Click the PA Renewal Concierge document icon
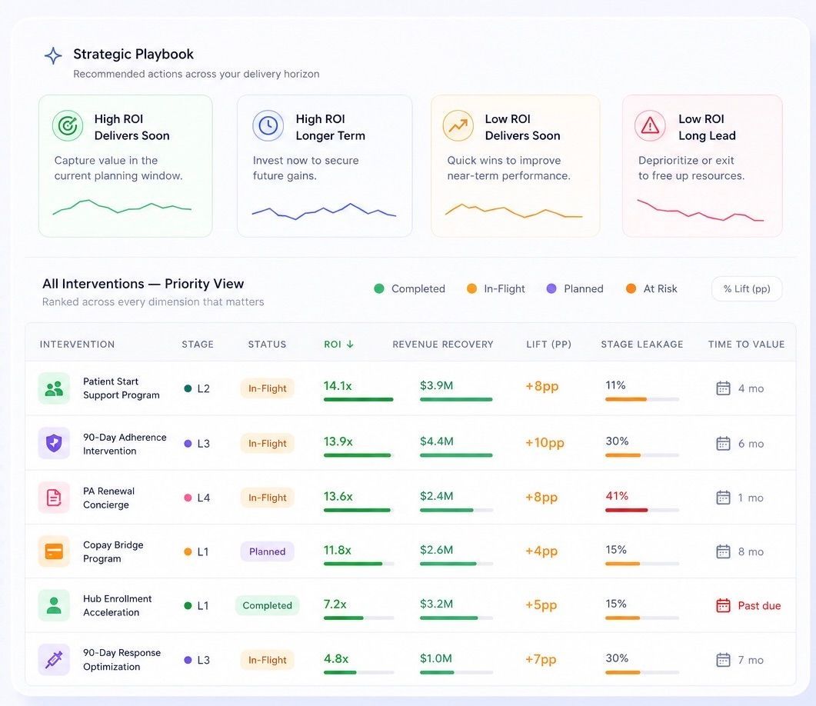The height and width of the screenshot is (706, 816). [54, 498]
